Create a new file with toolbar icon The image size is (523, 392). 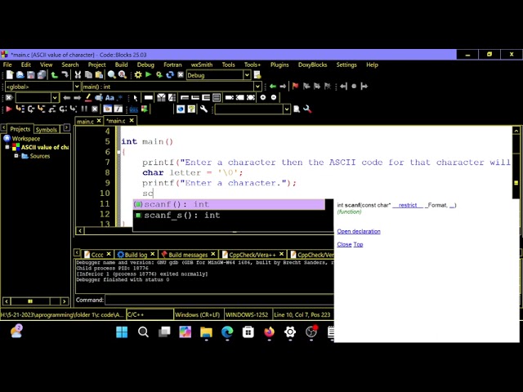(10, 75)
